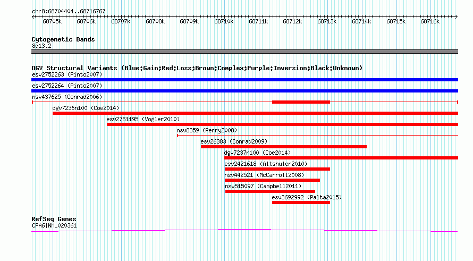Screen dimensions: 473x261
Task: Click the 68711k ruler tick label
Action: [258, 21]
